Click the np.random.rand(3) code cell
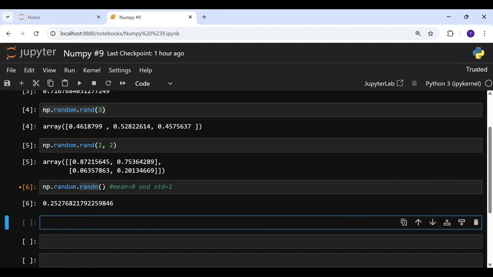Image resolution: width=493 pixels, height=277 pixels. [x=261, y=110]
